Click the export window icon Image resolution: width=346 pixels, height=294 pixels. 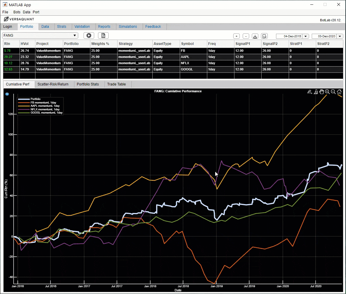tap(264, 36)
